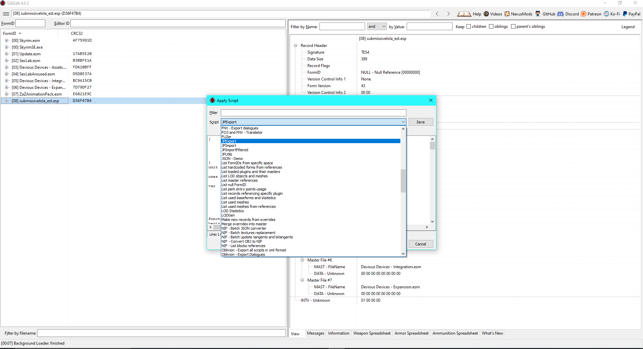Open Patreon link icon

[x=584, y=14]
